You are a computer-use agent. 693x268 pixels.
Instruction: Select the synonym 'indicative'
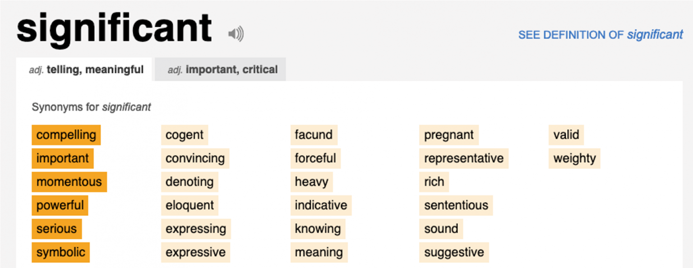(321, 205)
